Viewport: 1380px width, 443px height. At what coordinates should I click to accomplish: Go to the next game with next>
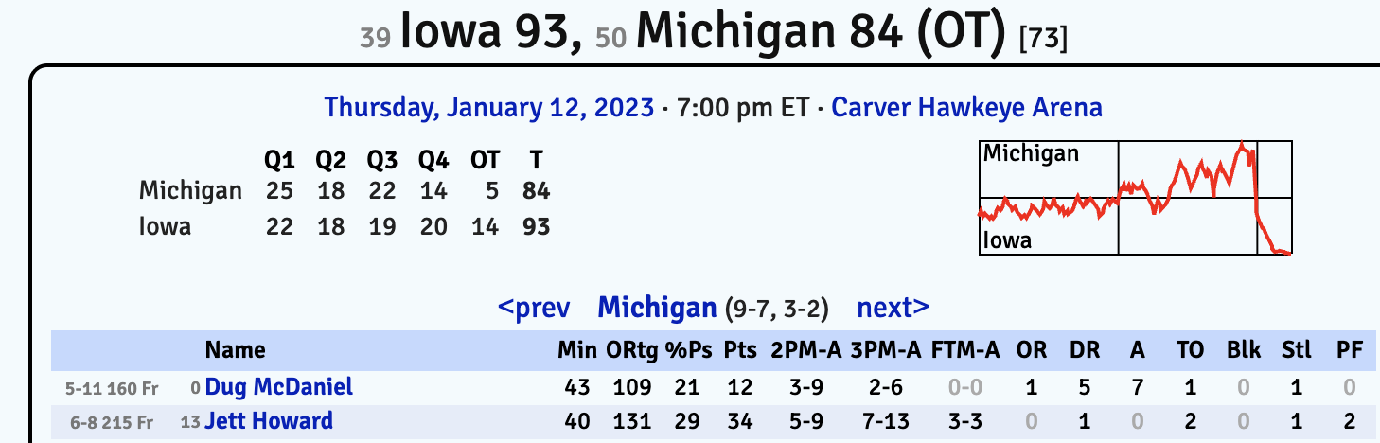pos(893,308)
